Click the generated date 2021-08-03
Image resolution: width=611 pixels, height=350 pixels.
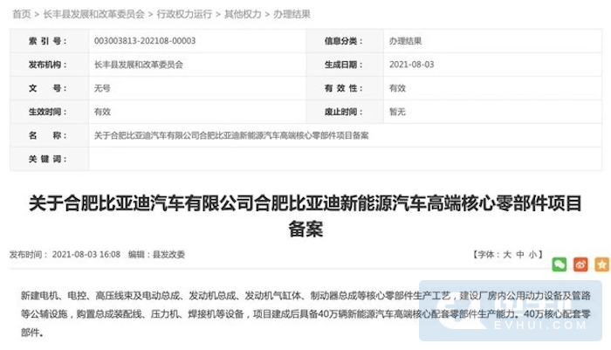pyautogui.click(x=411, y=65)
